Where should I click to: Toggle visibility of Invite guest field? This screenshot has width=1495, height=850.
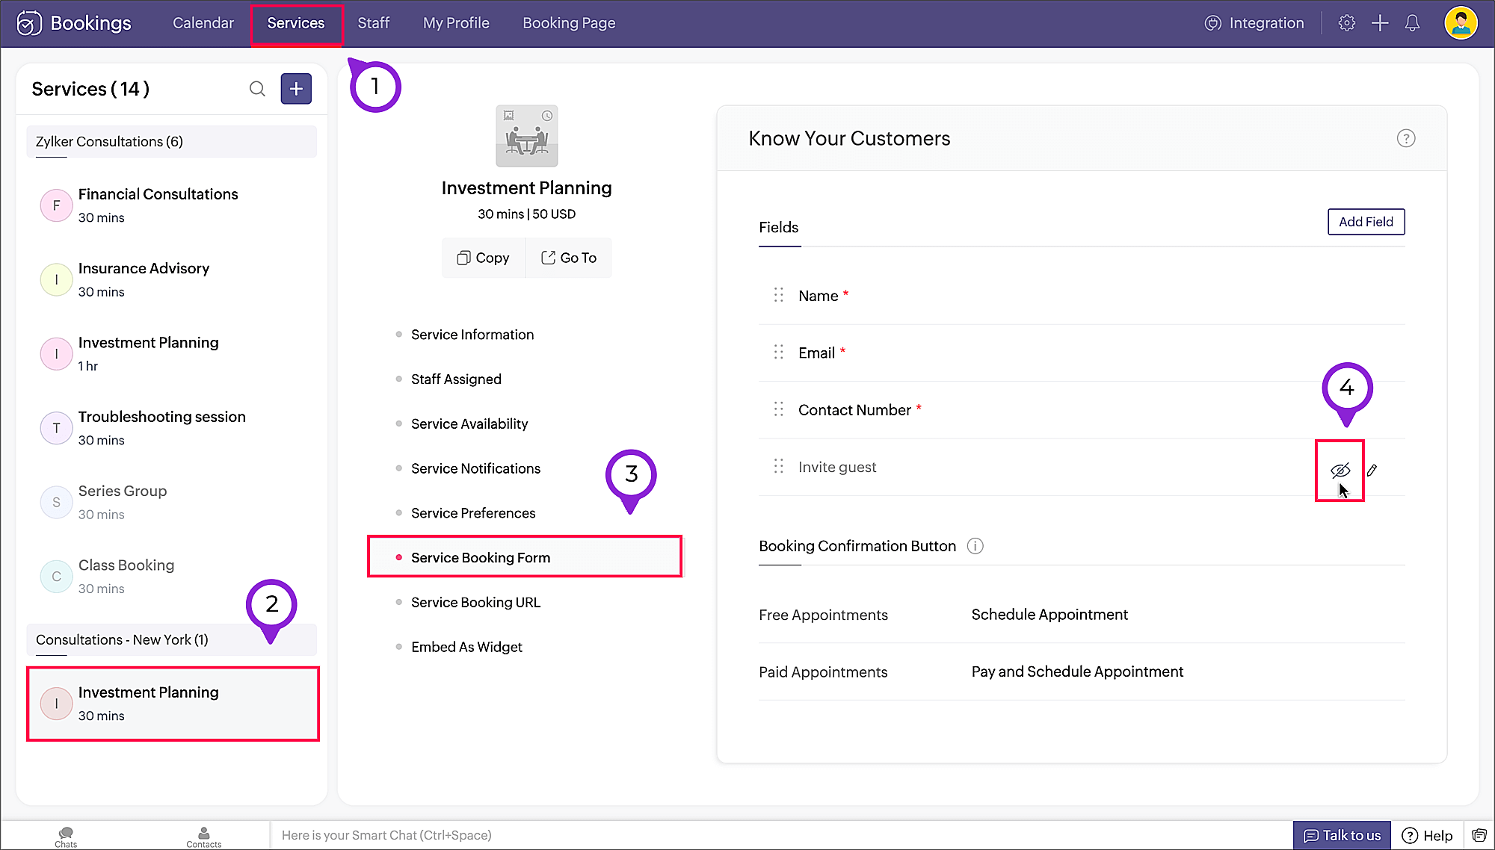pos(1340,471)
